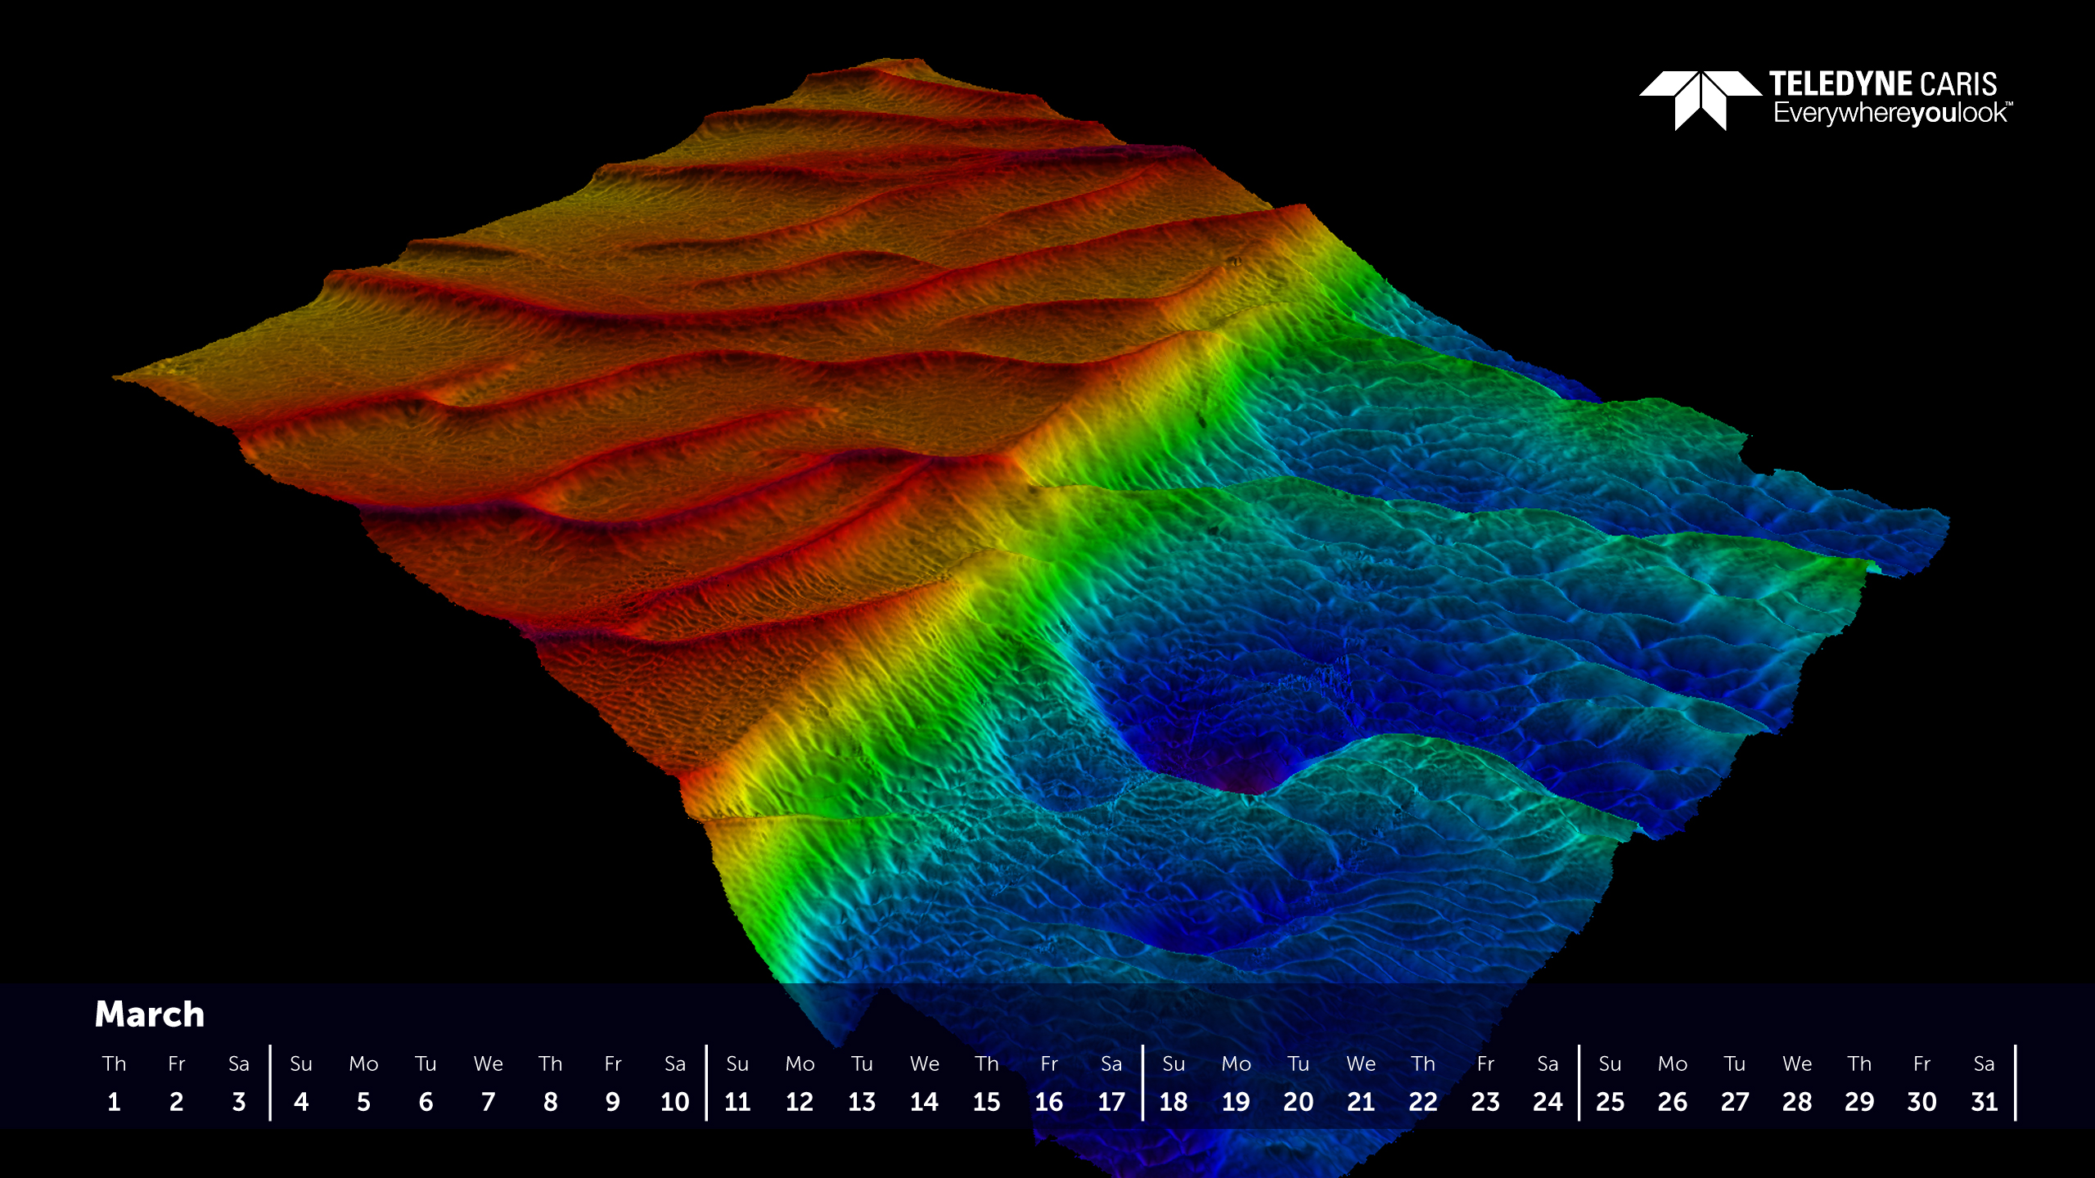Click the Teledyne Caris triangular logo icon
Screen dimensions: 2095x1178
(x=1701, y=101)
